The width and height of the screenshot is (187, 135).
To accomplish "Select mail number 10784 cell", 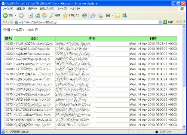I will click(9, 49).
